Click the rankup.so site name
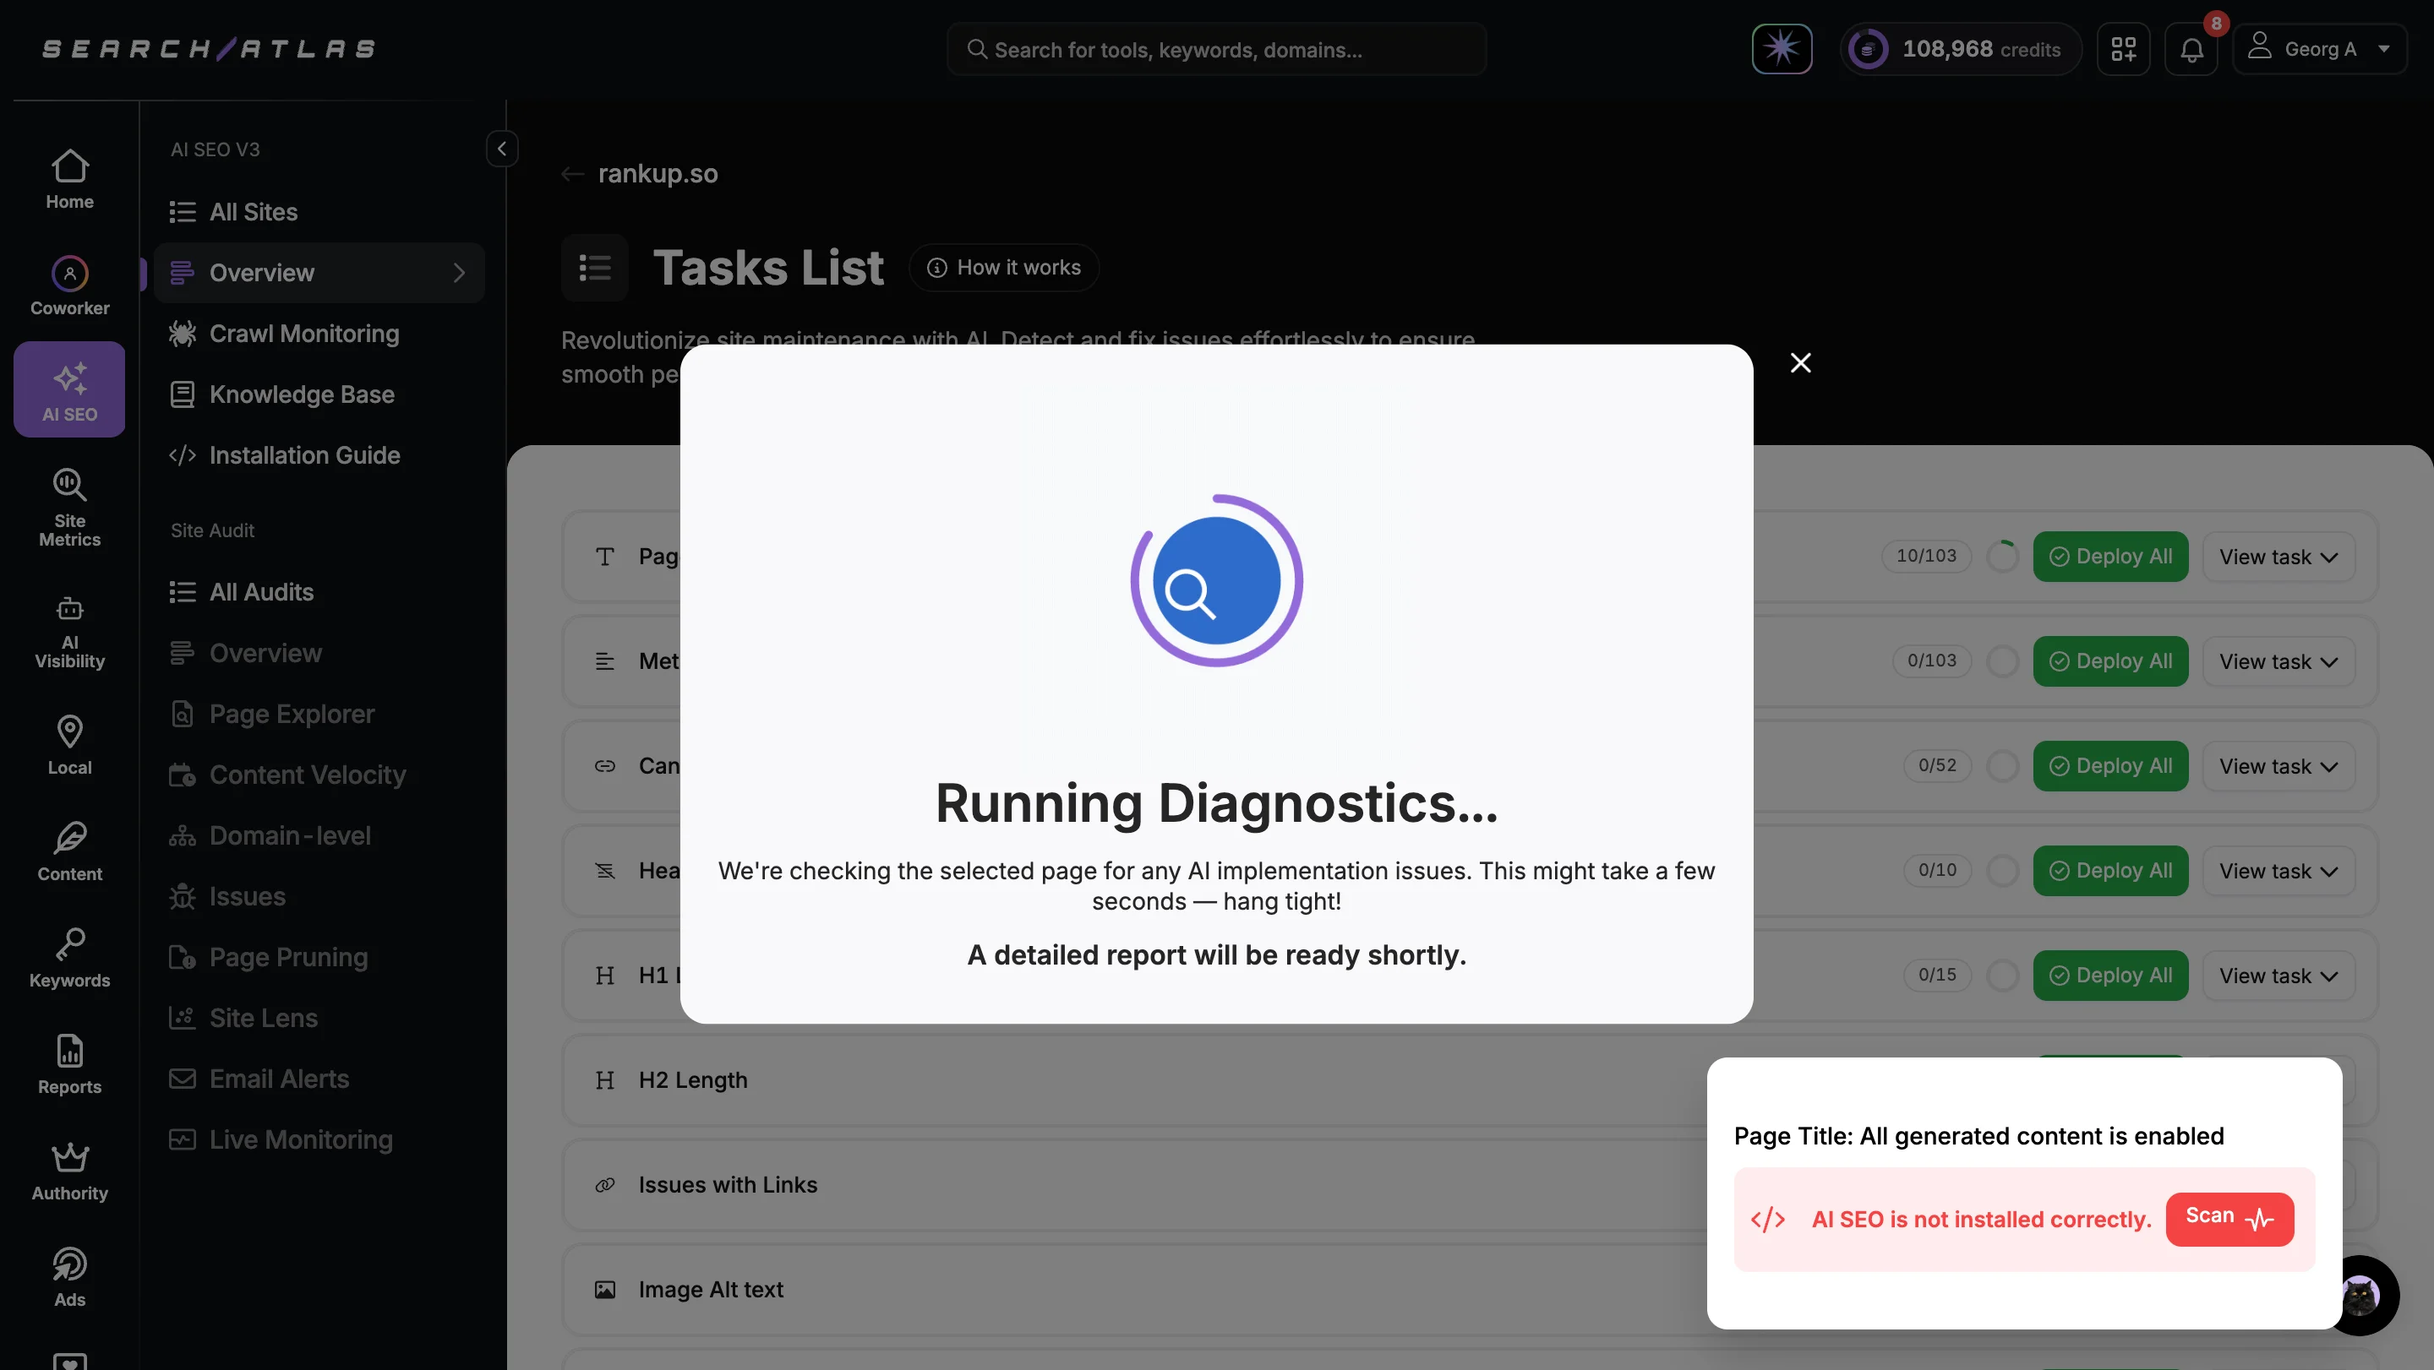This screenshot has width=2434, height=1370. pyautogui.click(x=658, y=174)
